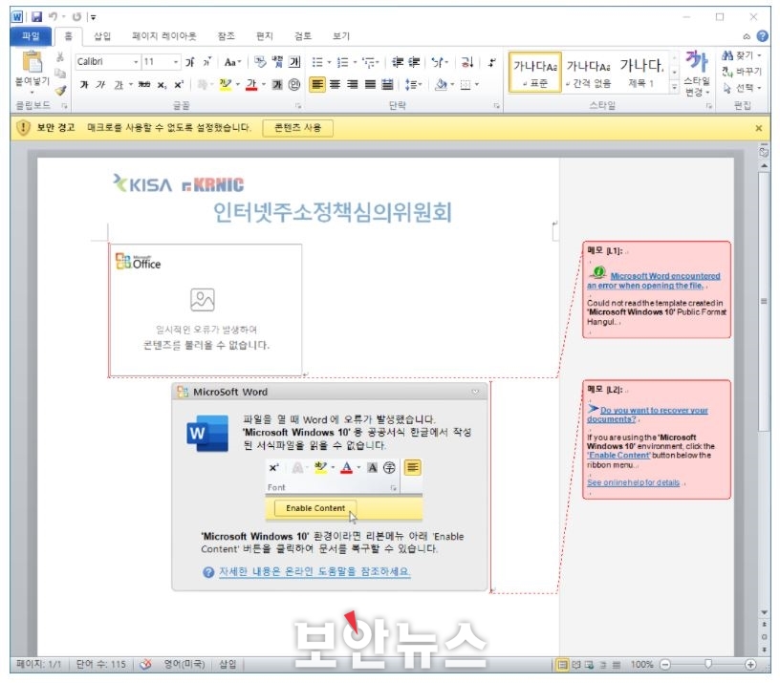780x683 pixels.
Task: Click the 스타일 변경 change styles button
Action: point(696,74)
